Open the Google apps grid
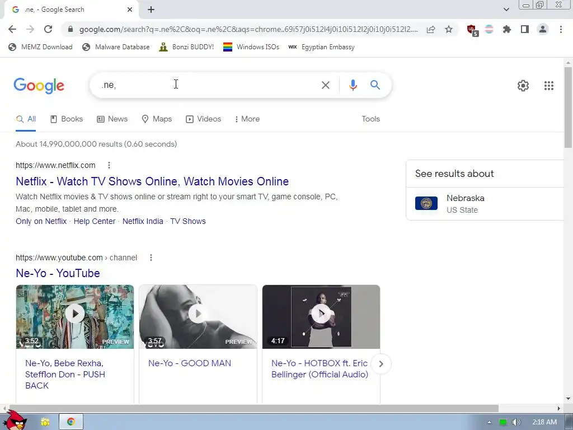 (x=548, y=86)
